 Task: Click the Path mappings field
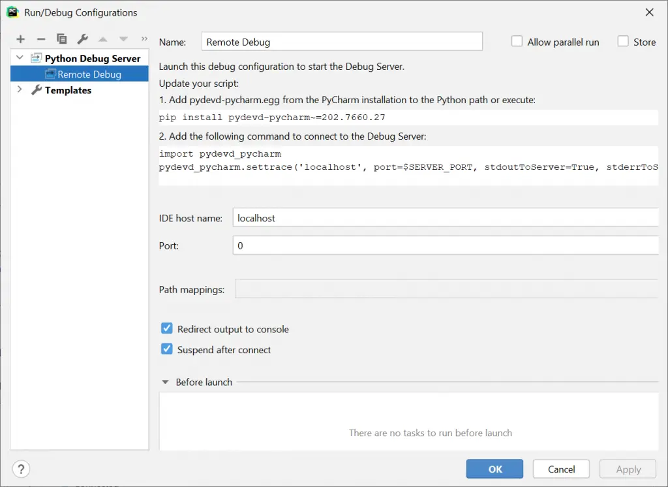(446, 289)
